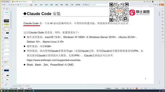Expand the new tab dropdown arrow
165x92 pixels.
pyautogui.click(x=35, y=2)
